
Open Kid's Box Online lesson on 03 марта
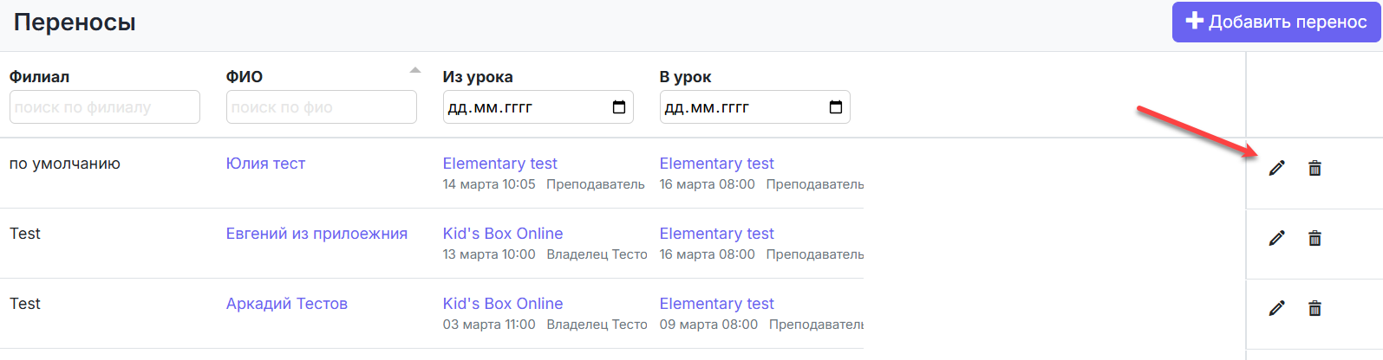click(x=503, y=304)
